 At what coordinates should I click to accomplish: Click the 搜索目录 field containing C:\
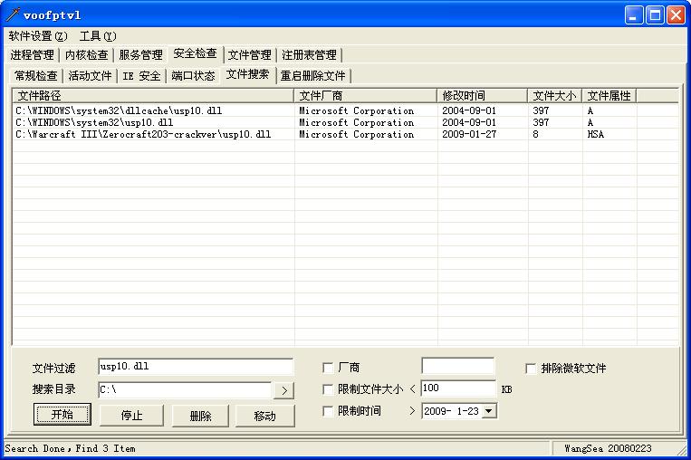click(185, 390)
